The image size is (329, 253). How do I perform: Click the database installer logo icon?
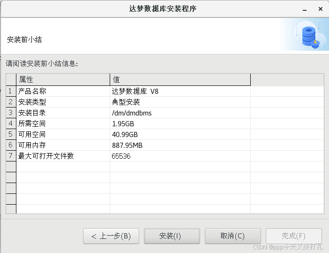coord(311,37)
